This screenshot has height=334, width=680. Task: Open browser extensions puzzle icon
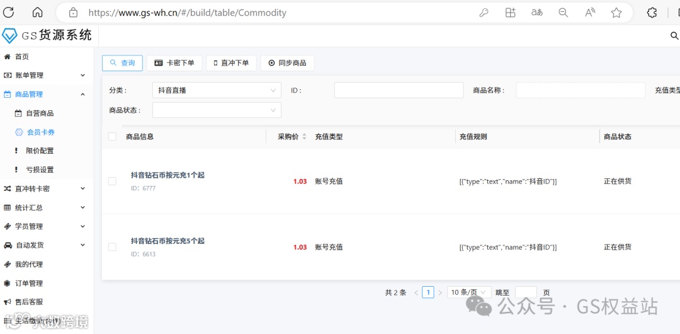[x=652, y=13]
